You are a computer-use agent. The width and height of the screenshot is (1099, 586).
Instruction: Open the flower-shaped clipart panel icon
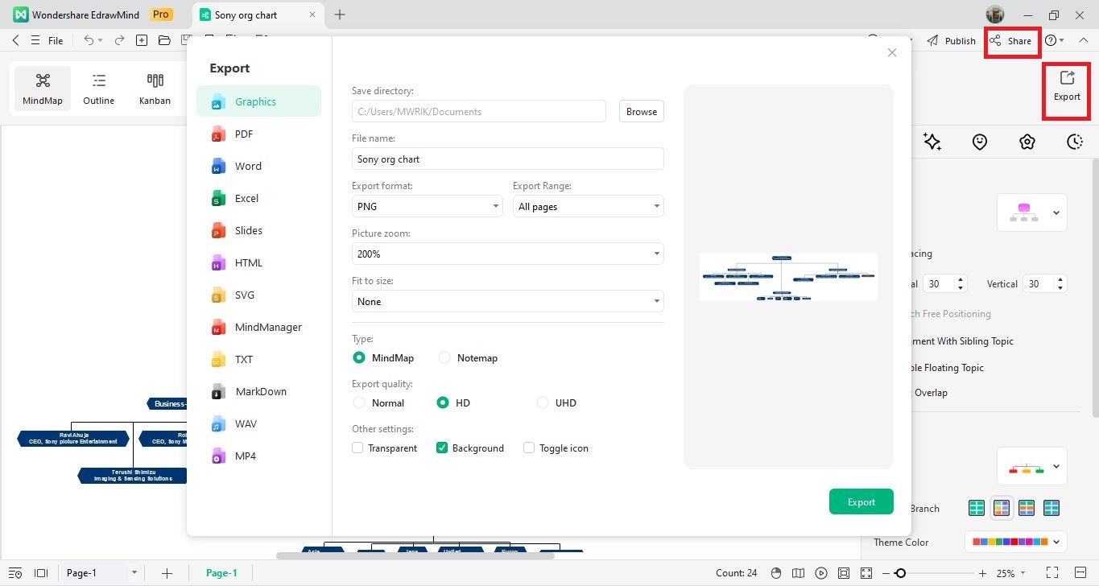1027,142
